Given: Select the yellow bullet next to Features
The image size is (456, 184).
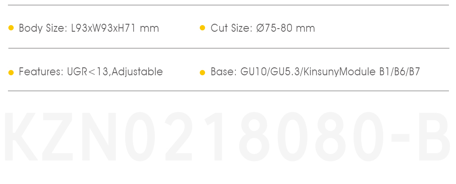Looking at the screenshot, I should click(x=11, y=73).
